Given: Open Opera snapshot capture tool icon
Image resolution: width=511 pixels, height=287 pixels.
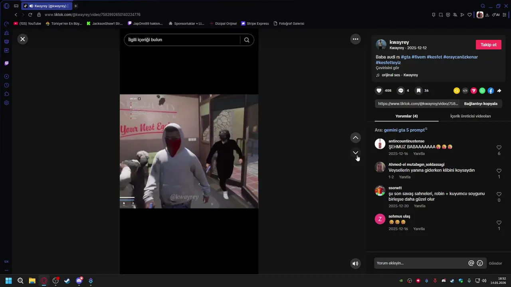Looking at the screenshot, I should coord(441,15).
